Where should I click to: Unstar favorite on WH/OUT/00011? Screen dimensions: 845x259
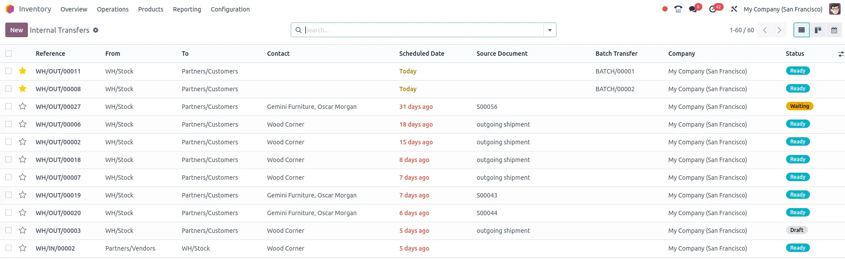pyautogui.click(x=23, y=71)
